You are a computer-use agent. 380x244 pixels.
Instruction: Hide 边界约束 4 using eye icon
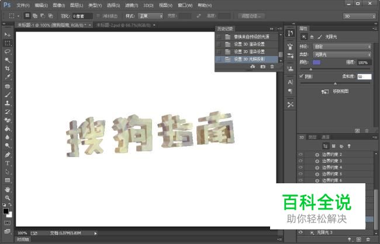[x=300, y=168]
